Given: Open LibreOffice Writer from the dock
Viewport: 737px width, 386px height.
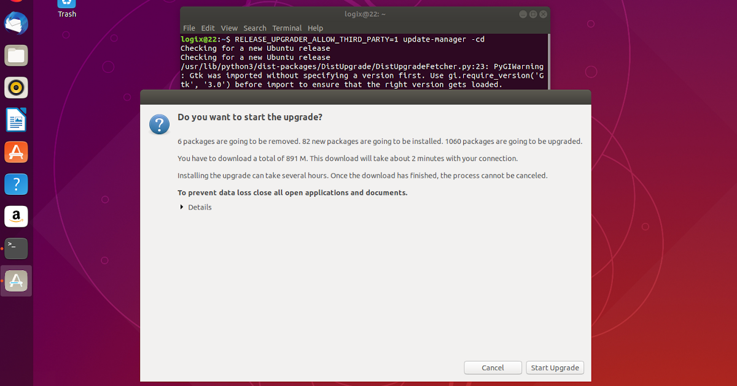Looking at the screenshot, I should click(15, 119).
